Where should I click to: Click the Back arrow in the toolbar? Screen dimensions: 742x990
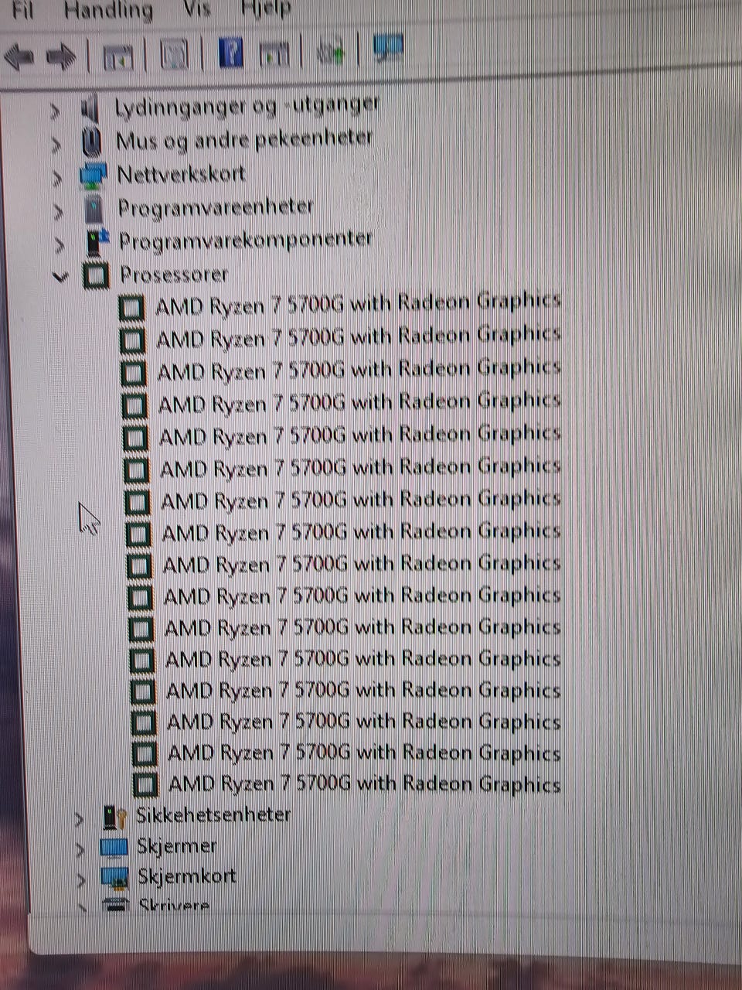click(19, 56)
